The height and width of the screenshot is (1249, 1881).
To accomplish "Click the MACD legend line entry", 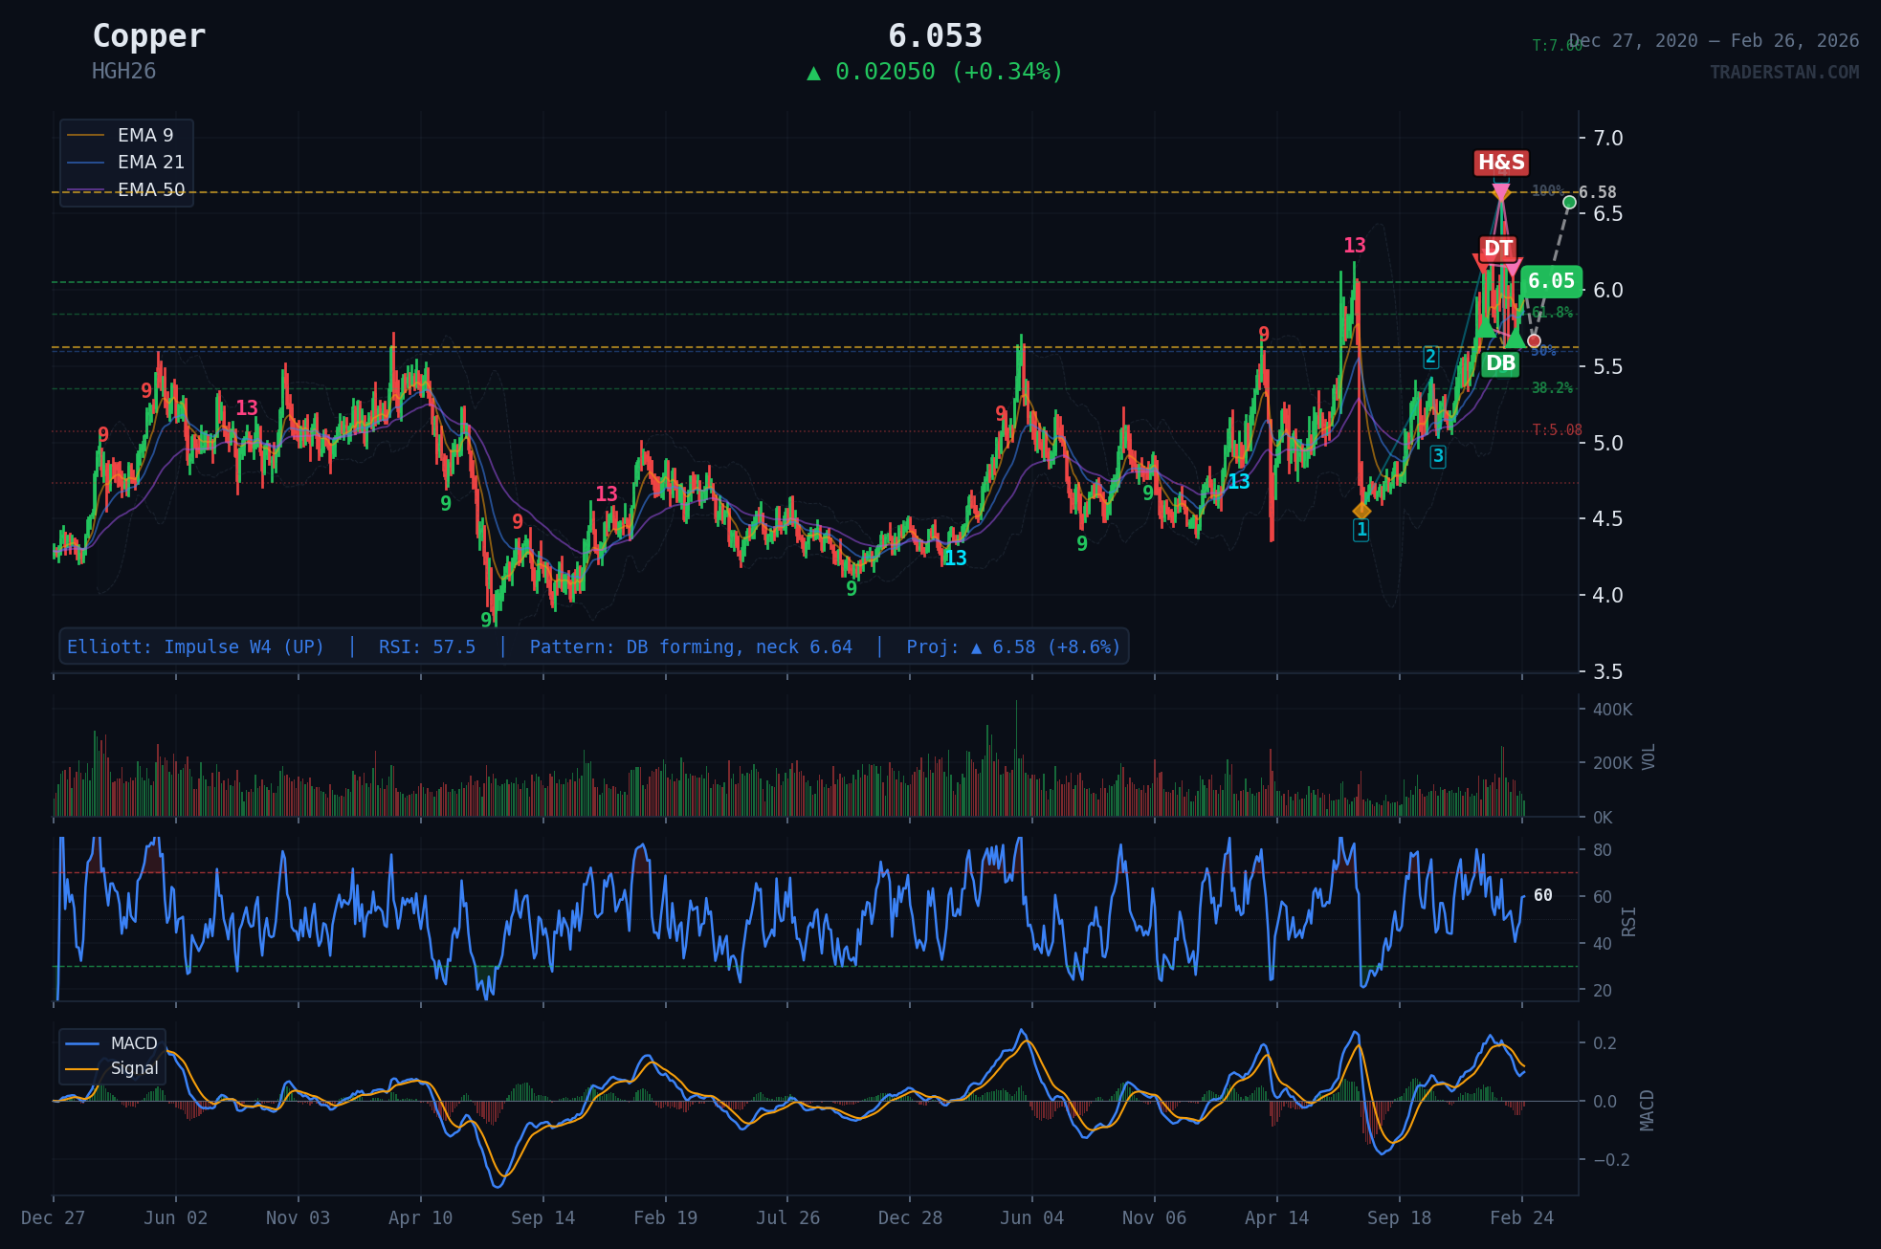I will point(133,1043).
